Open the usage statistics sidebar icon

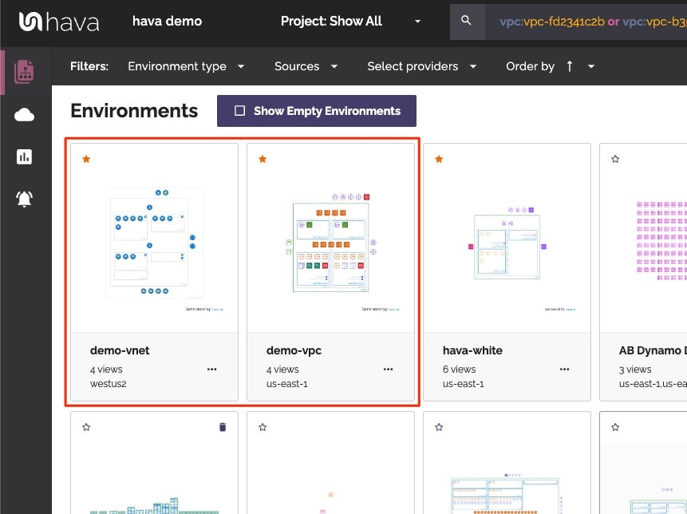click(x=25, y=156)
